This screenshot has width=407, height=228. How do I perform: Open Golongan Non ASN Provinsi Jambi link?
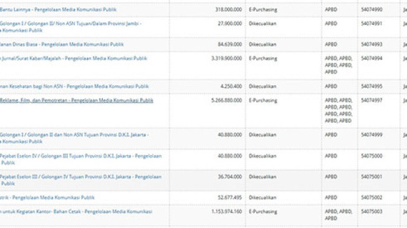pos(70,27)
